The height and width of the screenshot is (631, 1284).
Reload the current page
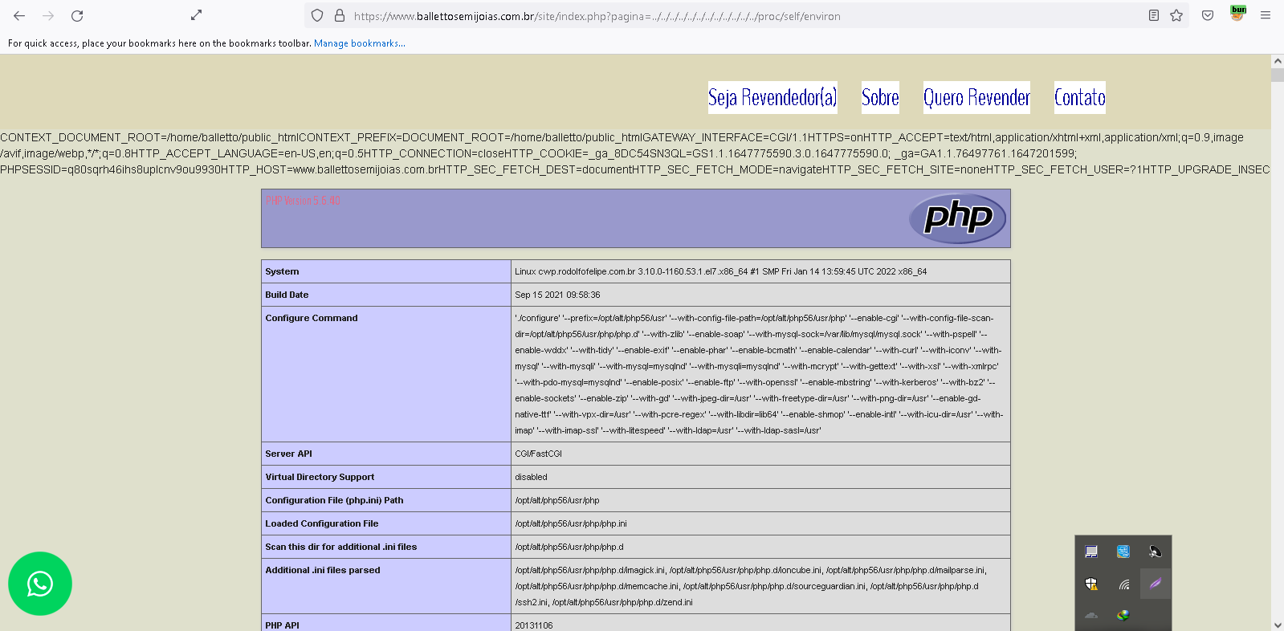[77, 15]
